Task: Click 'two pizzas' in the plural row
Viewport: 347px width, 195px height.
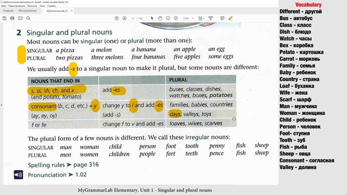Action: (x=69, y=58)
